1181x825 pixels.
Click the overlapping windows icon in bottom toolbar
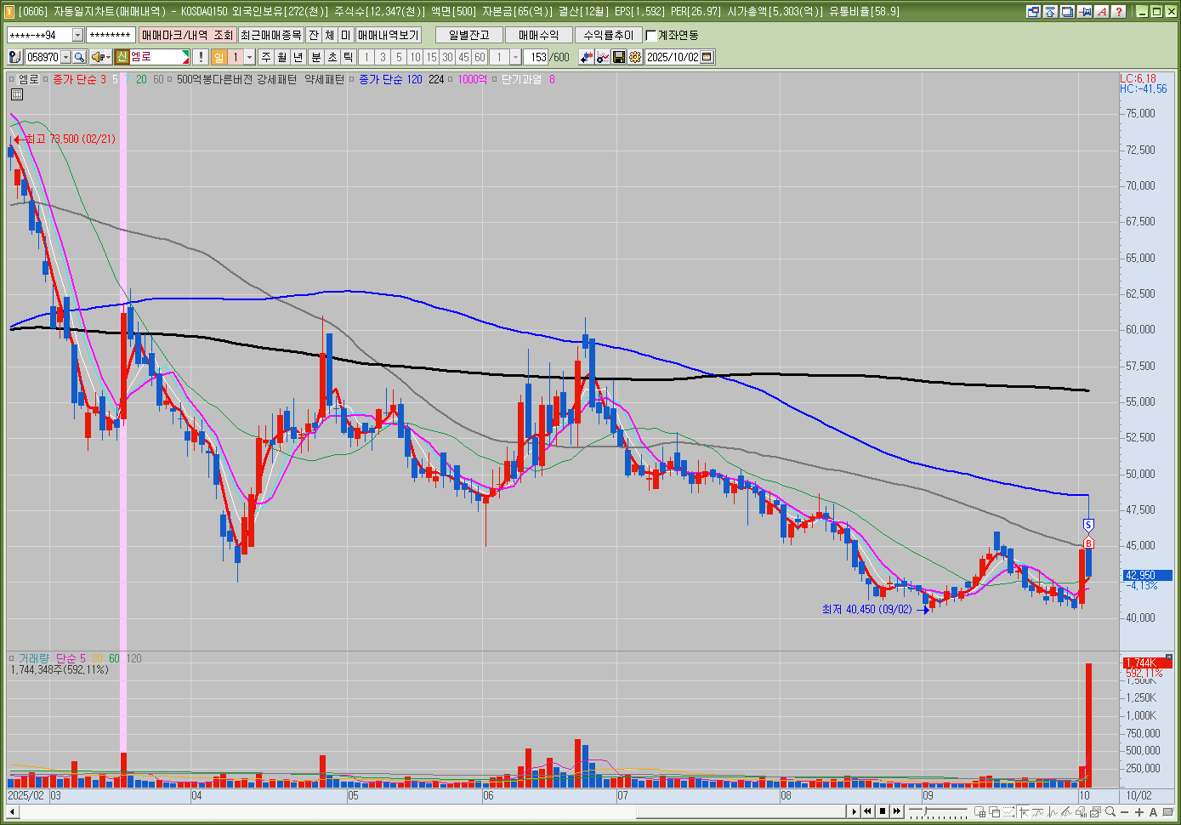click(x=995, y=811)
